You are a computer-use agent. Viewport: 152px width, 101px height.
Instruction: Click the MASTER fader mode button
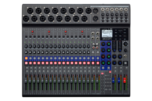[x=102, y=74]
